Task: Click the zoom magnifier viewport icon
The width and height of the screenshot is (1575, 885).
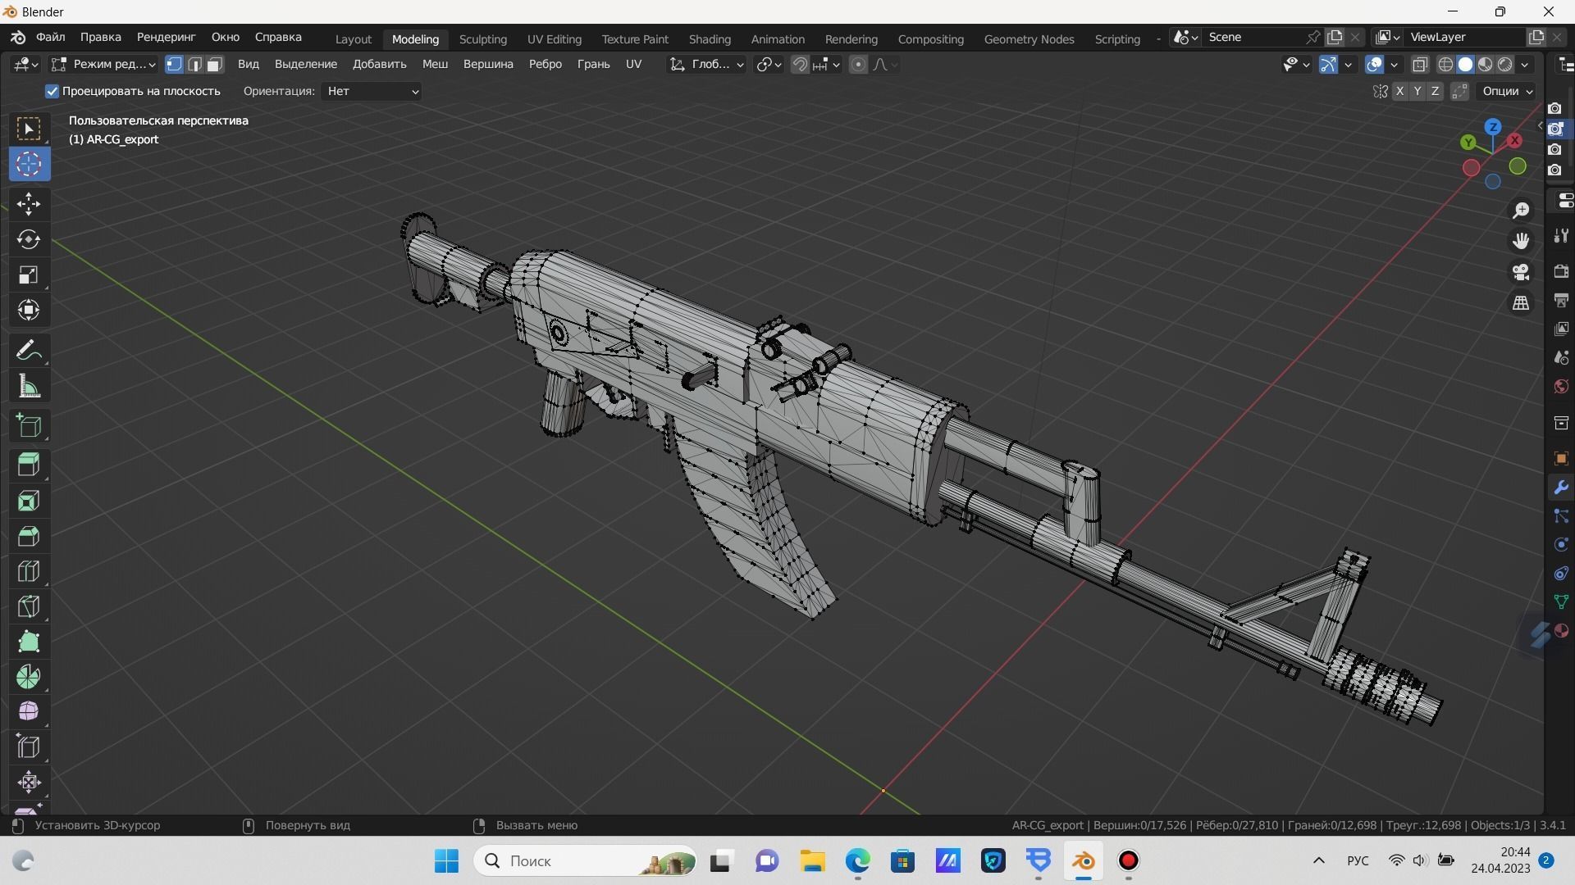Action: click(x=1521, y=211)
